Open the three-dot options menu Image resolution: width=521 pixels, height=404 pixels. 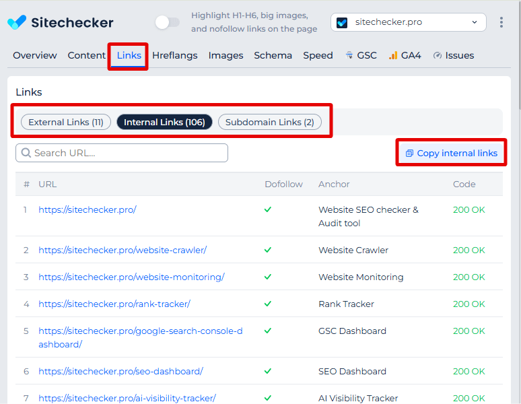coord(501,22)
